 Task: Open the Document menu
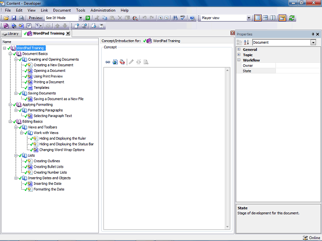62,10
